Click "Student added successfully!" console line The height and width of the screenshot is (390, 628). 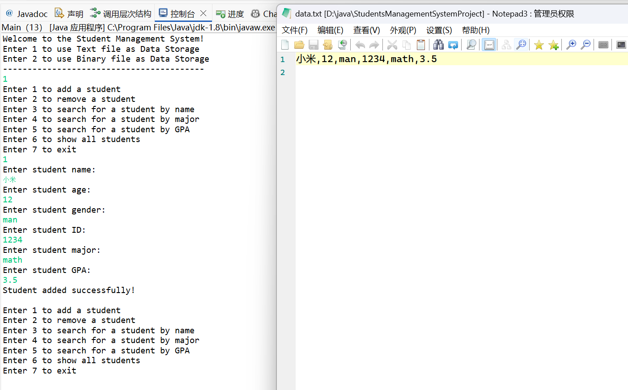click(69, 290)
